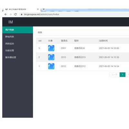Select login name 2012
129x129 pixels.
coord(64,66)
